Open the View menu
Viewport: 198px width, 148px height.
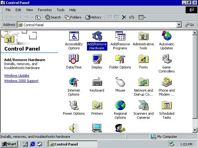[30, 10]
